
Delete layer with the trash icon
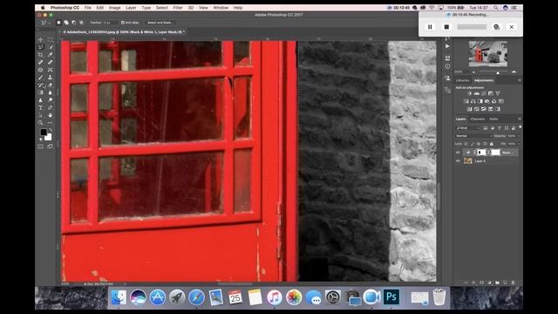pyautogui.click(x=513, y=283)
